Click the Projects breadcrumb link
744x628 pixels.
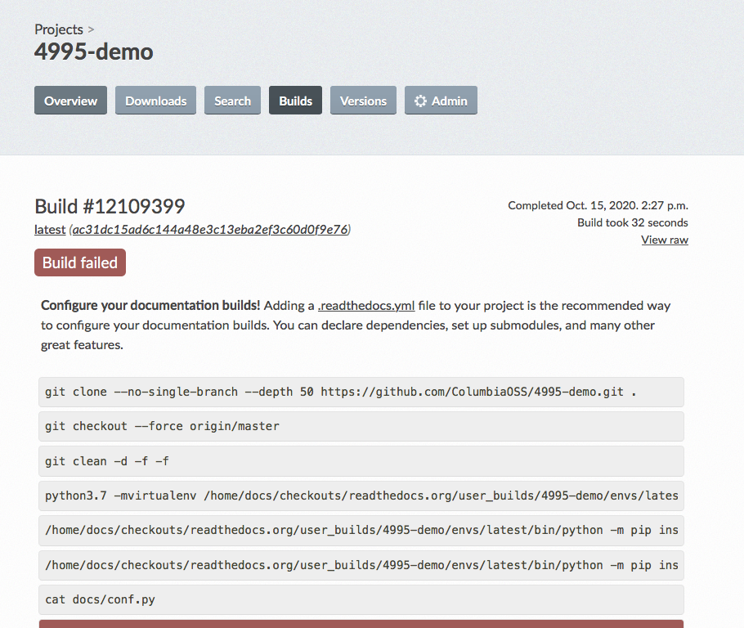[x=59, y=29]
